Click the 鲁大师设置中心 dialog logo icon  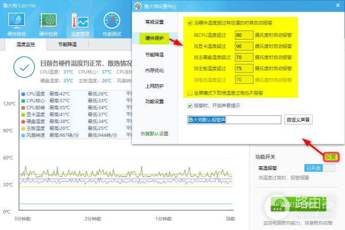(138, 6)
